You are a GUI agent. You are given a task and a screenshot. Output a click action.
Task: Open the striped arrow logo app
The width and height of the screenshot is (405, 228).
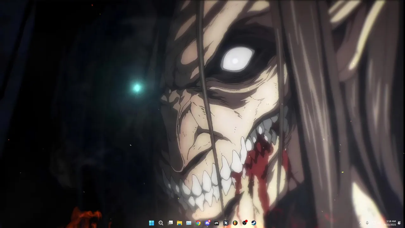click(226, 223)
